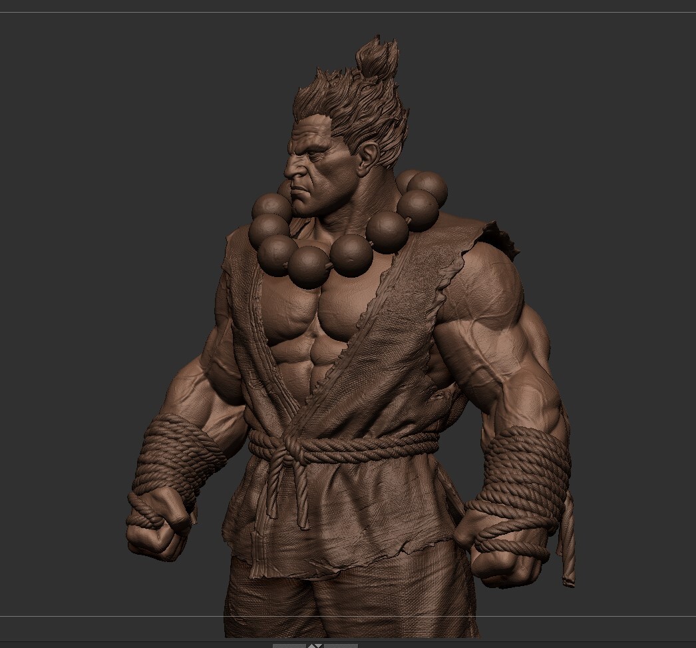The width and height of the screenshot is (696, 648).
Task: Click the sculpted character model in viewport
Action: coord(351,338)
